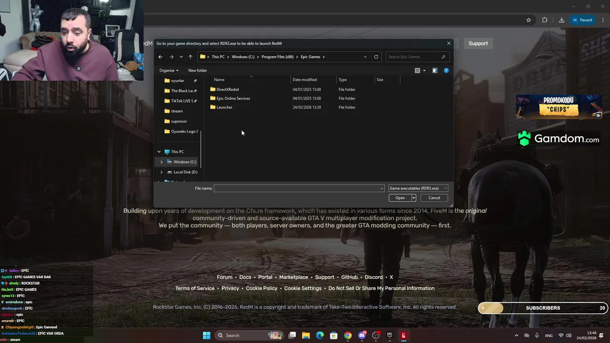Viewport: 610px width, 343px height.
Task: Click the File name input field
Action: coord(296,188)
